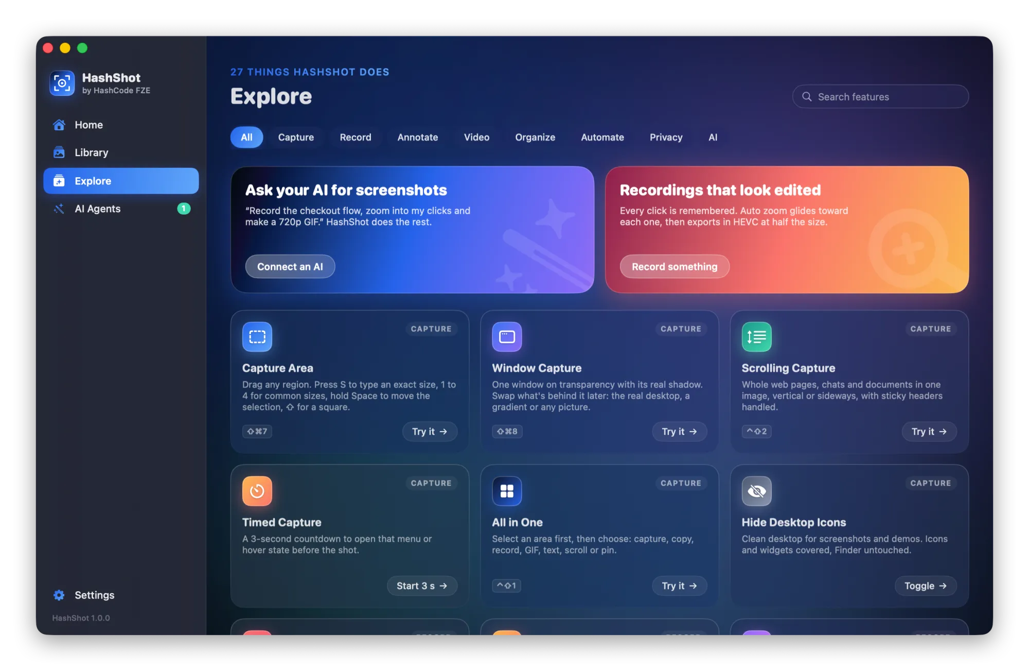Click Try it on Scrolling Capture card

pos(929,432)
